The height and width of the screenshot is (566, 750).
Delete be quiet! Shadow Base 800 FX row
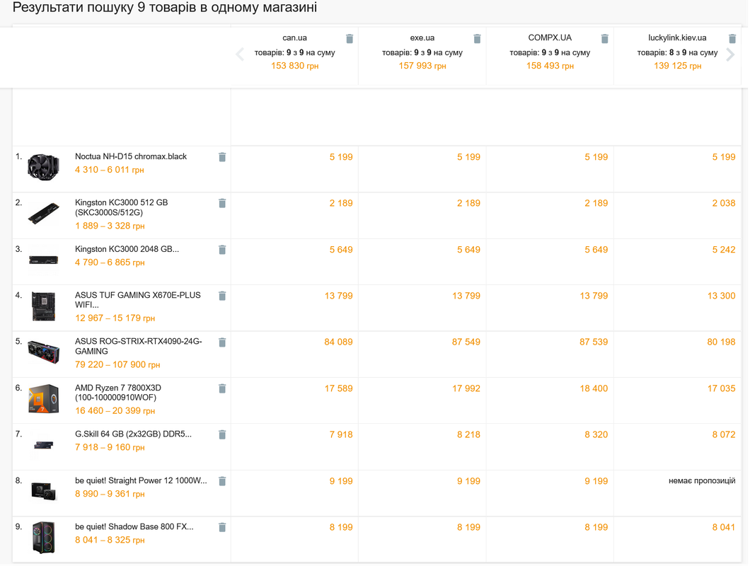pyautogui.click(x=222, y=527)
